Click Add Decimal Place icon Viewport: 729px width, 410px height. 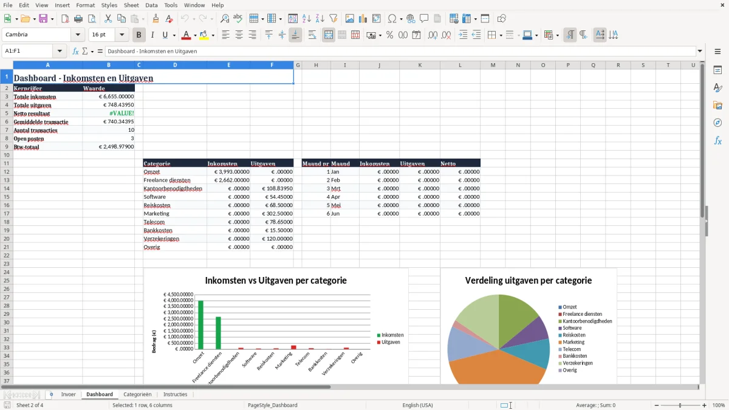(x=433, y=35)
